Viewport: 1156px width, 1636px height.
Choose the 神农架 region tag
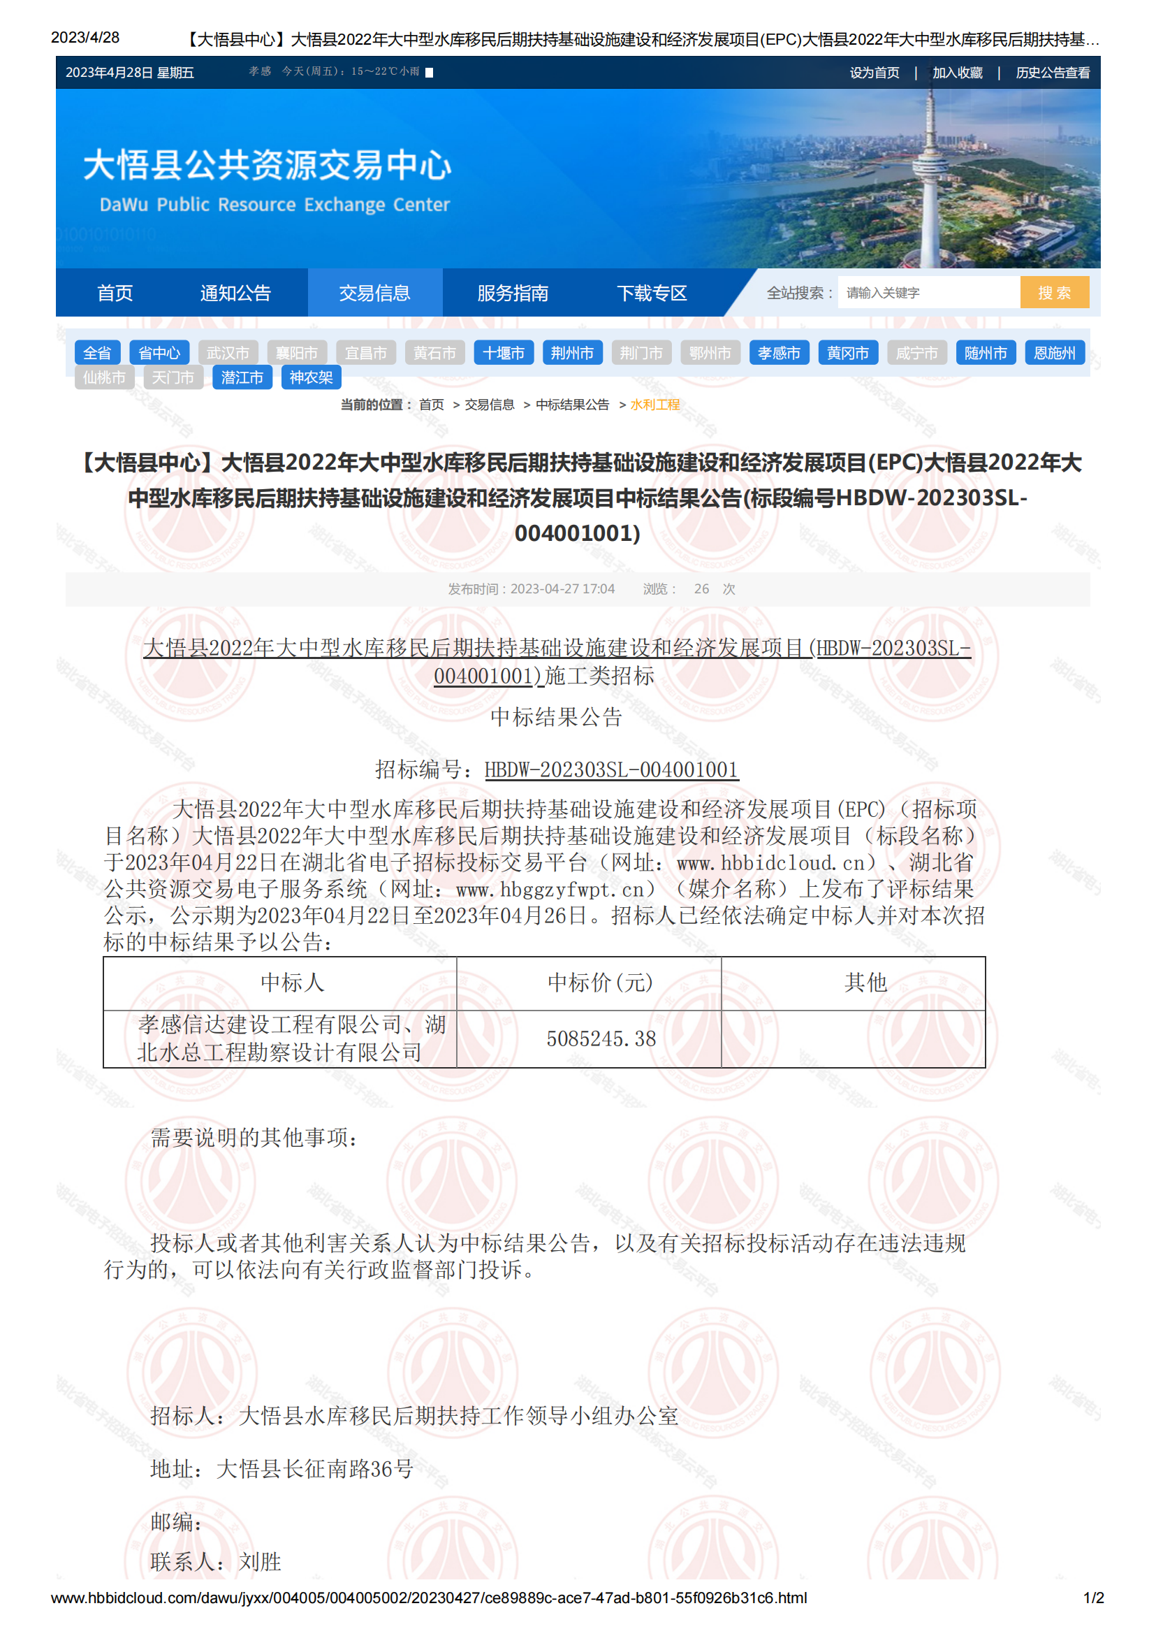click(311, 377)
